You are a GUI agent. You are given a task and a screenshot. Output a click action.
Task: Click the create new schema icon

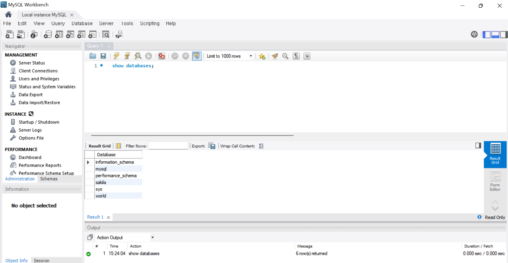[x=48, y=34]
